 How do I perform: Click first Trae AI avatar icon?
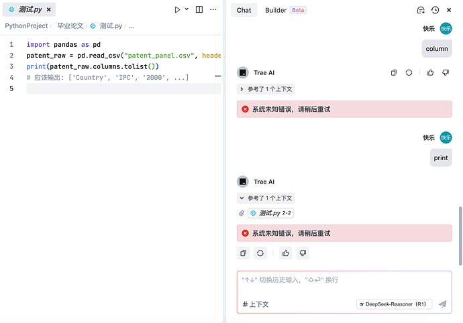pyautogui.click(x=243, y=72)
